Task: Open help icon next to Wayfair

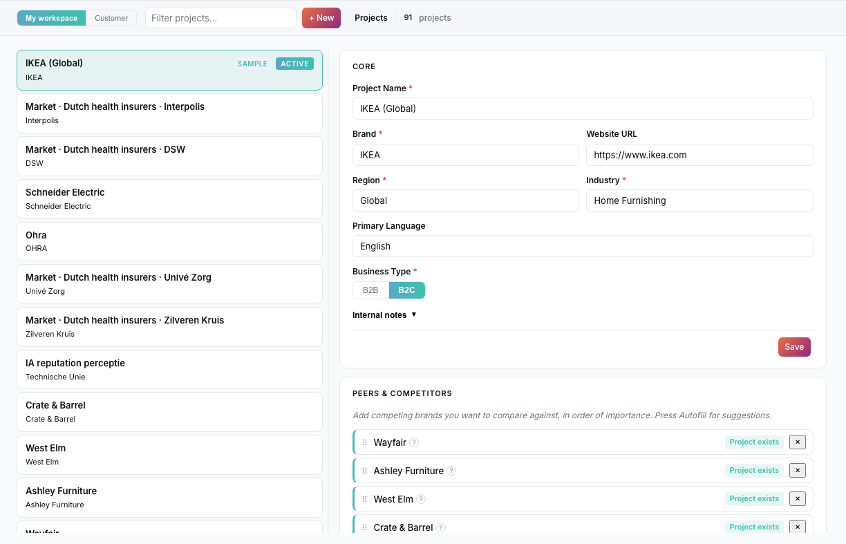Action: [414, 442]
